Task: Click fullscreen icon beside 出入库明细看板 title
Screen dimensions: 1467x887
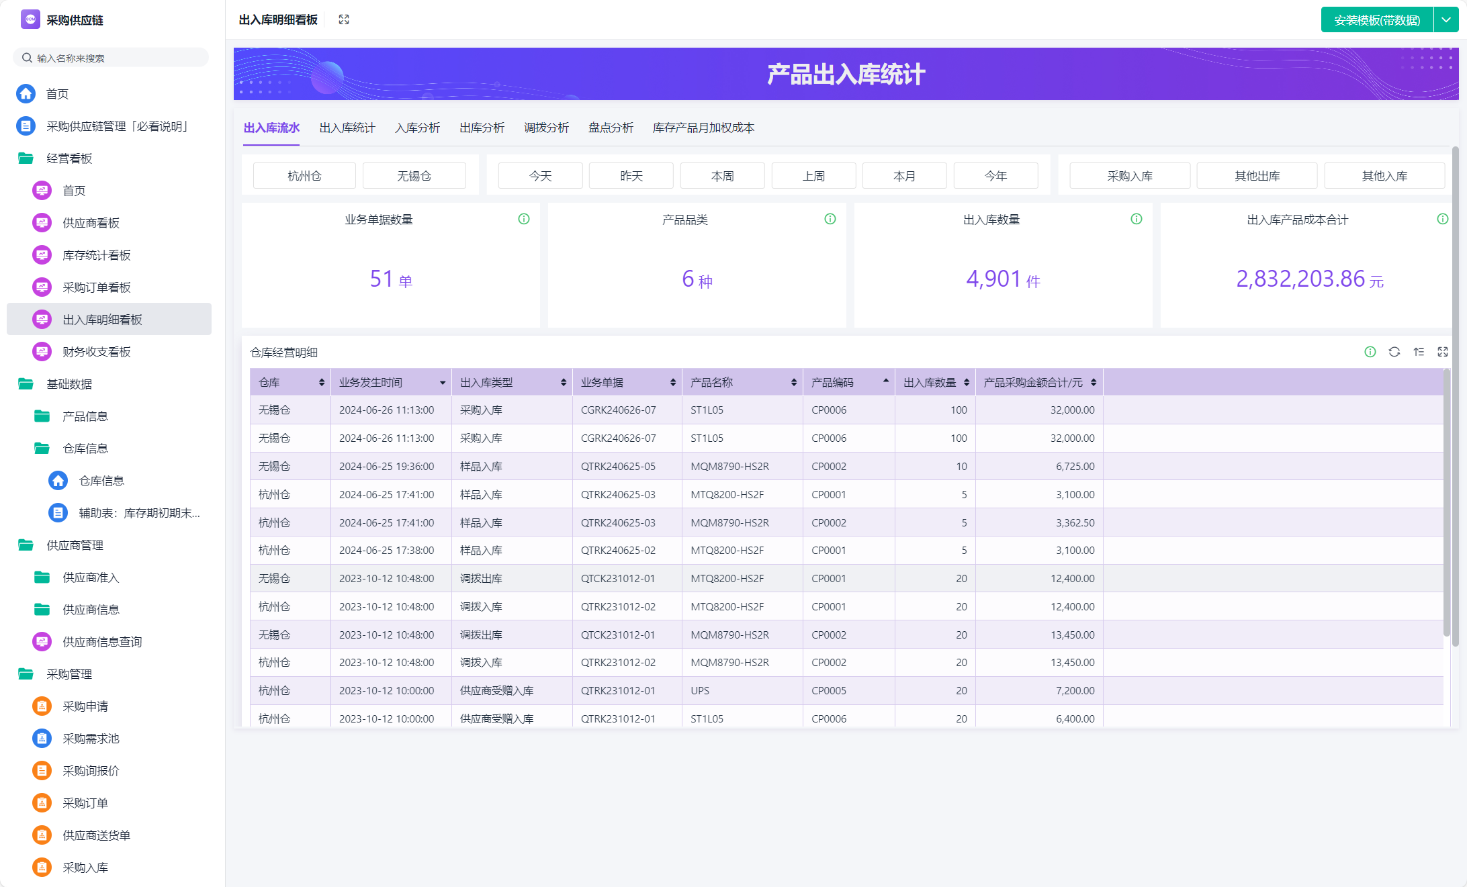Action: click(x=344, y=19)
